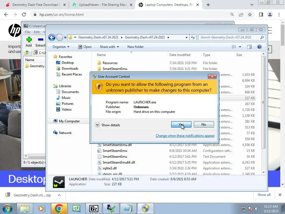Viewport: 285px width, 214px height.
Task: Click 7-Zip Add button
Action: pyautogui.click(x=29, y=42)
